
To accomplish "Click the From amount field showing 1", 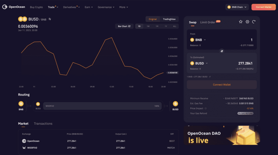I will click(x=251, y=40).
